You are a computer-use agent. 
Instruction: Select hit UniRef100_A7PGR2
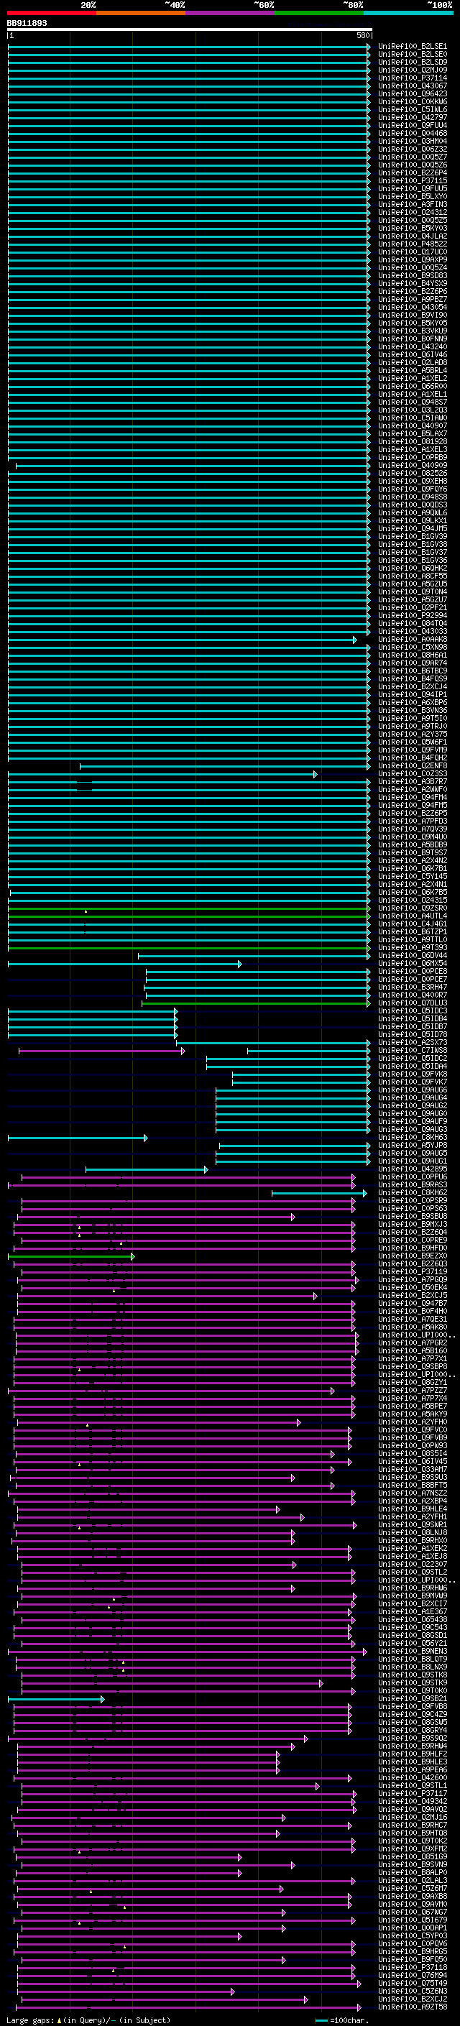(x=413, y=1343)
